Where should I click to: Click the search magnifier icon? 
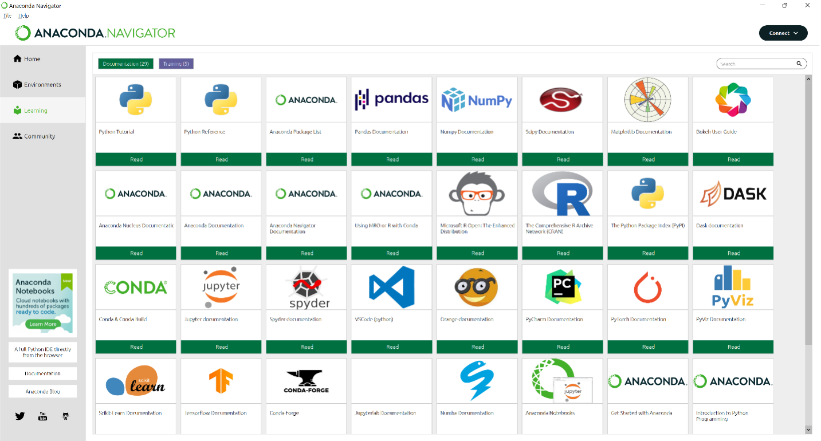click(x=799, y=64)
